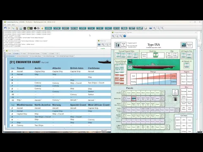The image size is (203, 152).
Task: Click first zoom magnifier in Type IXA window
Action: pyautogui.click(x=113, y=36)
